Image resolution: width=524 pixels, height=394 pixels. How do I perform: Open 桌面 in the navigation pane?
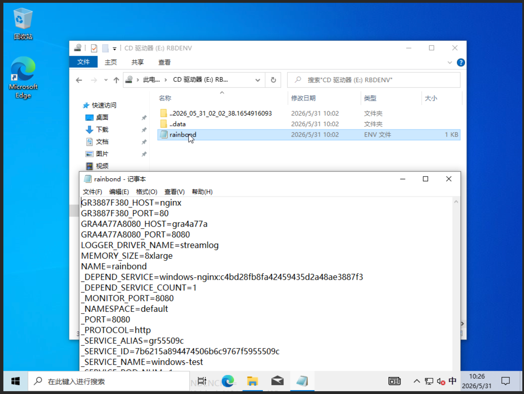[102, 117]
